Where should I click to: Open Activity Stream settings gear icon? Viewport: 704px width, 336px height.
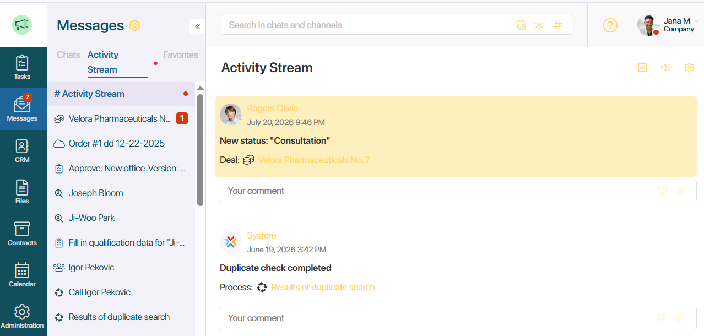click(689, 68)
